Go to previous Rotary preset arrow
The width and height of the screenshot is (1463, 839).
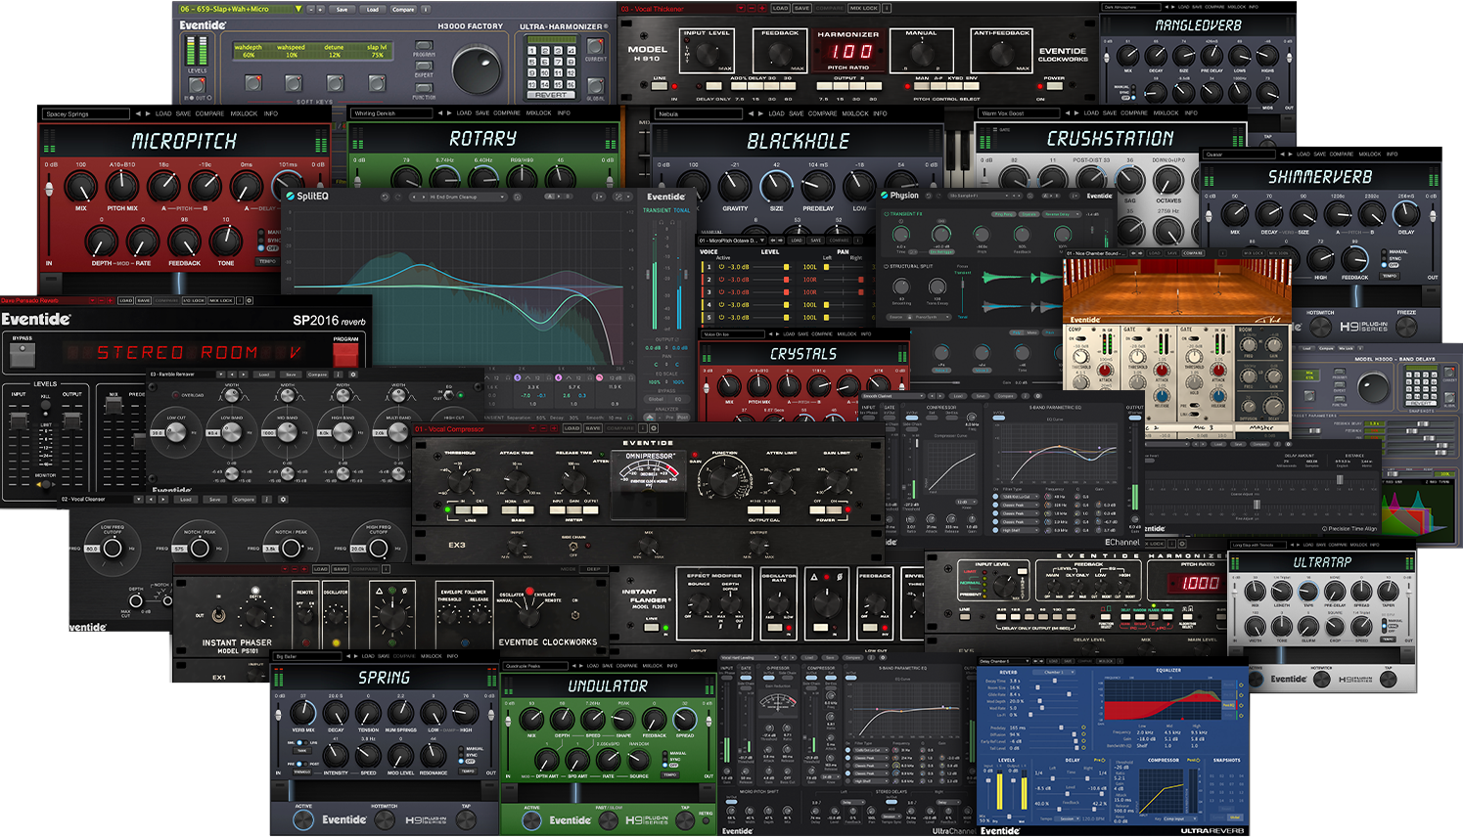(440, 113)
